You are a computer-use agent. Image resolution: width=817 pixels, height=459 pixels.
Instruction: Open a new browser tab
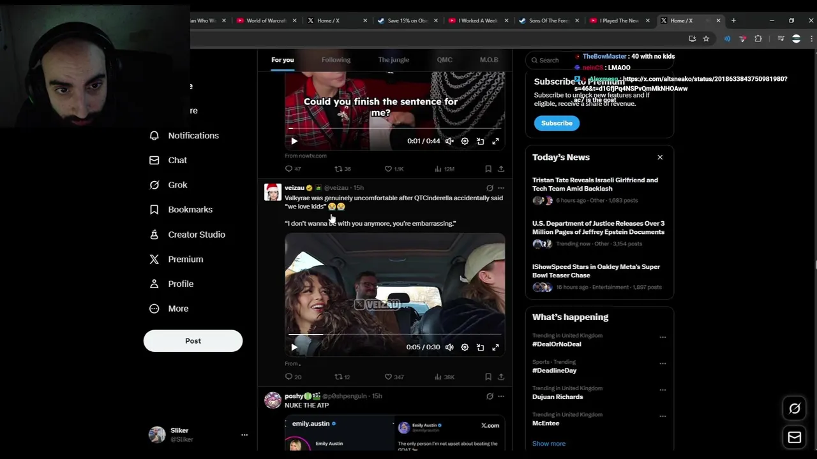tap(733, 20)
